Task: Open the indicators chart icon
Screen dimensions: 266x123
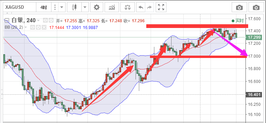Action: pyautogui.click(x=112, y=7)
